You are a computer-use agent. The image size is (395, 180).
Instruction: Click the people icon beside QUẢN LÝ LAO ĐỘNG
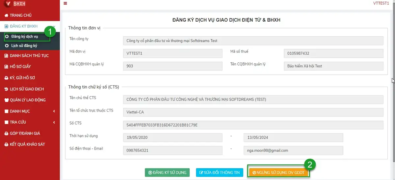point(6,100)
